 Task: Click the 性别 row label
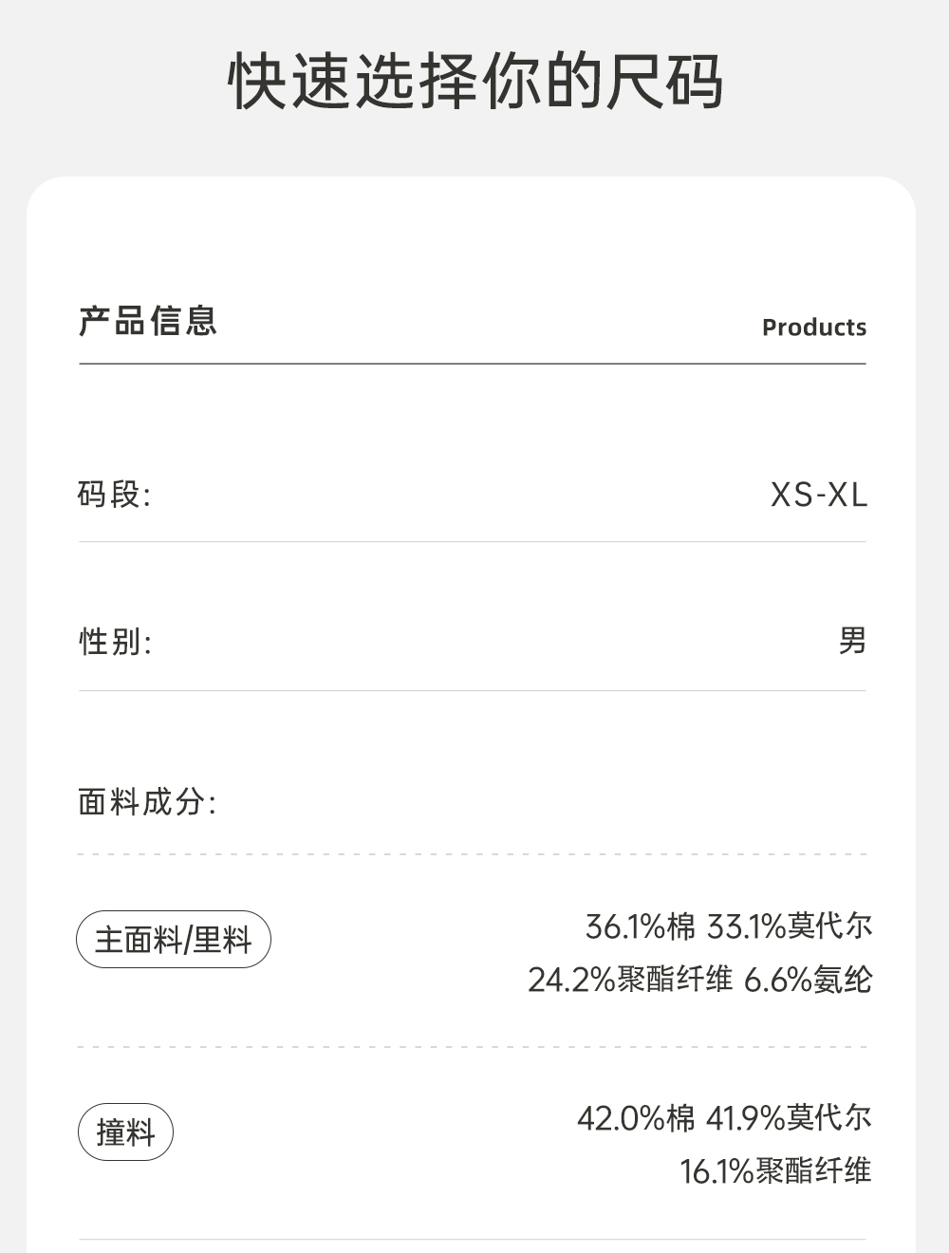(115, 642)
